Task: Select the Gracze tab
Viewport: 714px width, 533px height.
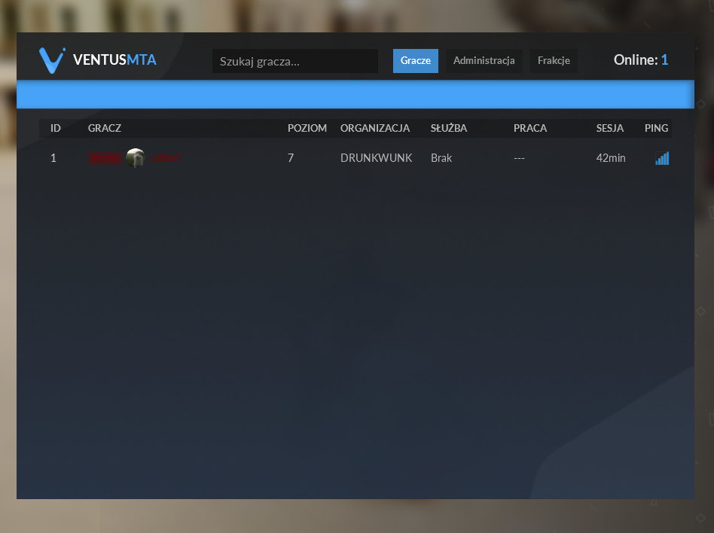Action: (416, 61)
